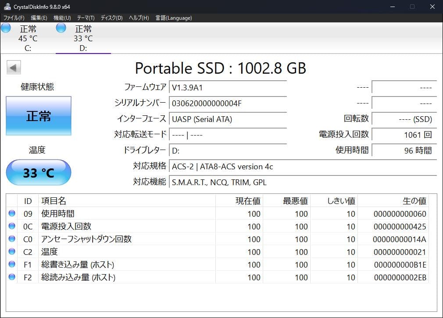The width and height of the screenshot is (443, 318).
Task: Select the 電源投入回数 attribute row name
Action: coord(66,226)
